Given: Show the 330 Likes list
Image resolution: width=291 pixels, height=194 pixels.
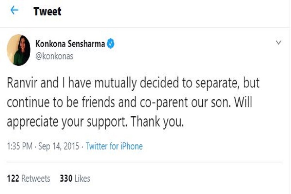Looking at the screenshot, I should [75, 179].
